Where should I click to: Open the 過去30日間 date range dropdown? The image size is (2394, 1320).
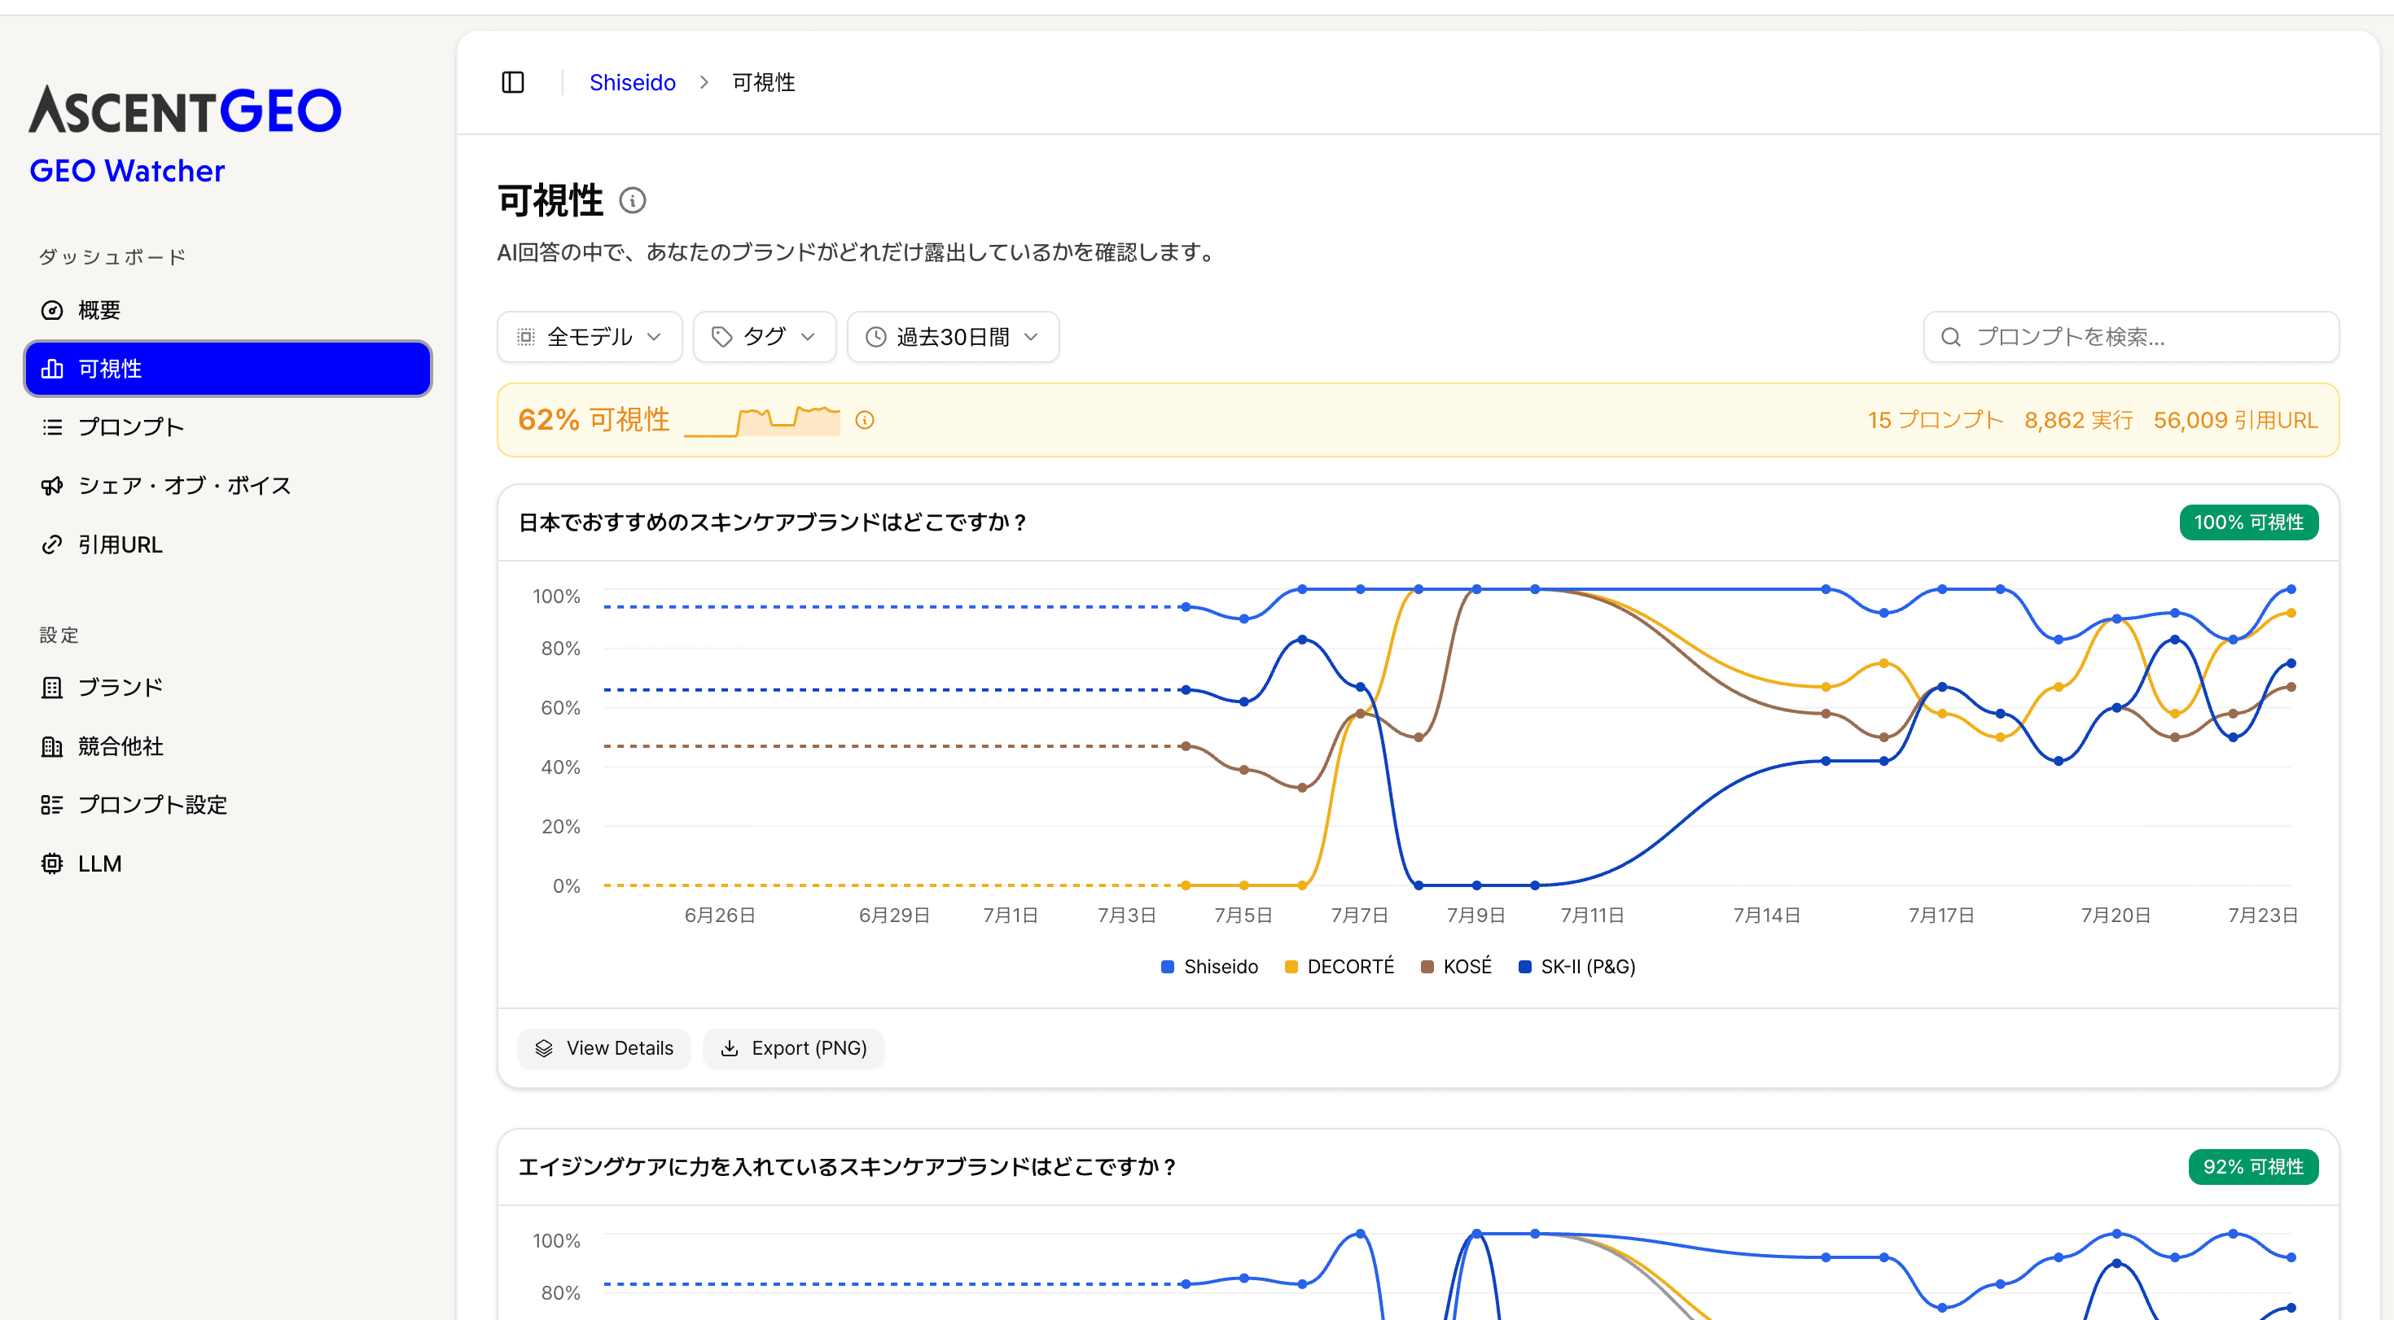pos(953,337)
